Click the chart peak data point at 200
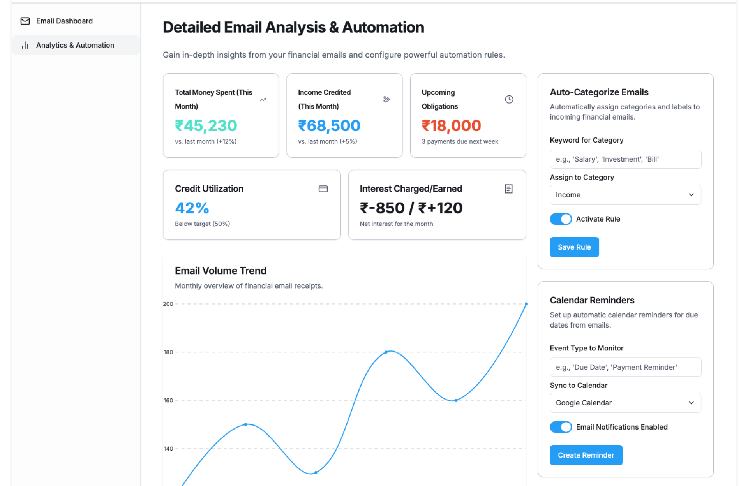This screenshot has height=486, width=748. click(526, 304)
